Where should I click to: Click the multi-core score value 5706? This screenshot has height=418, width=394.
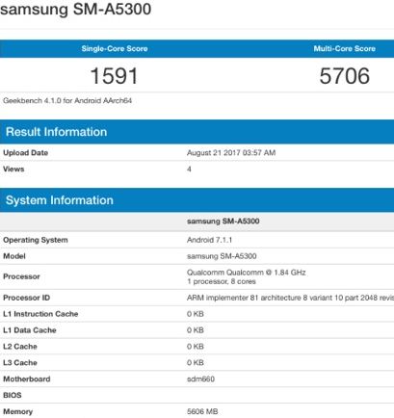tap(345, 76)
